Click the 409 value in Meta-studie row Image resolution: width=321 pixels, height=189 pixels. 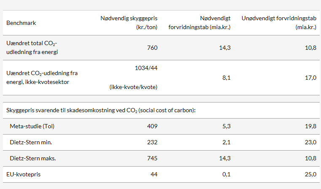click(152, 126)
